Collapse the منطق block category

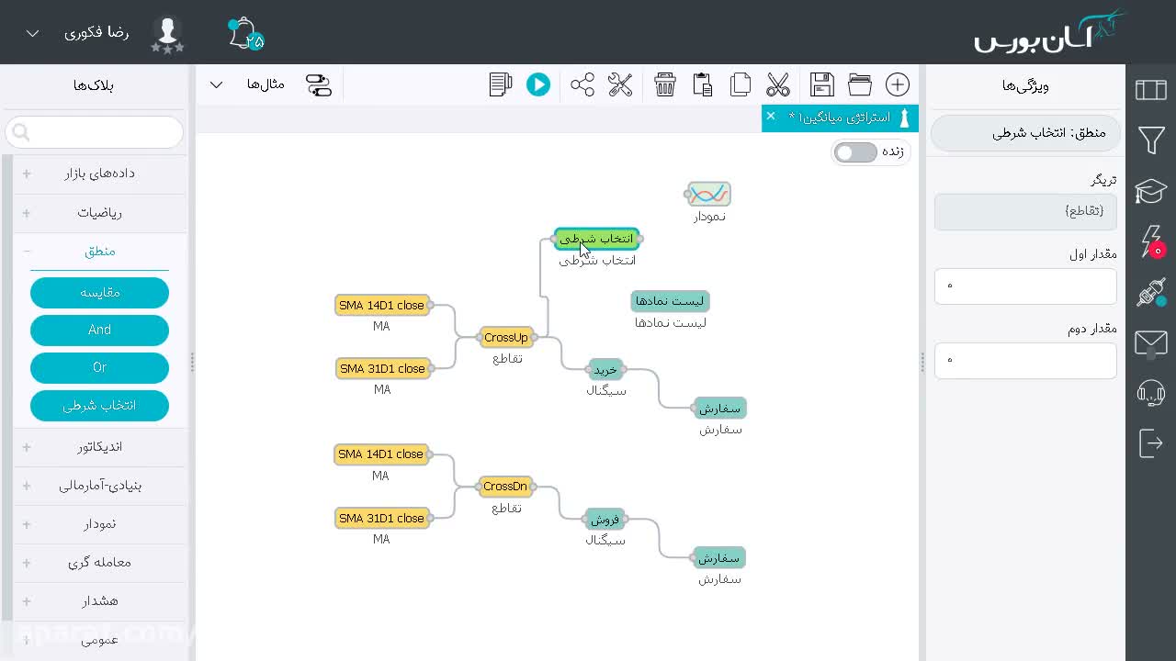click(x=100, y=251)
